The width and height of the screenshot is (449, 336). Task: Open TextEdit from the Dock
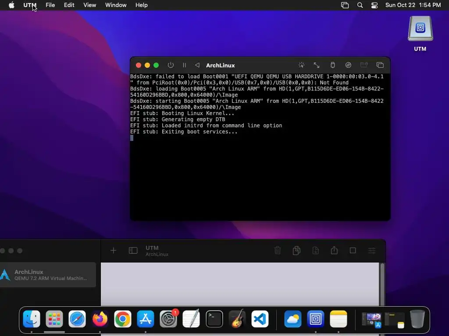coord(191,318)
